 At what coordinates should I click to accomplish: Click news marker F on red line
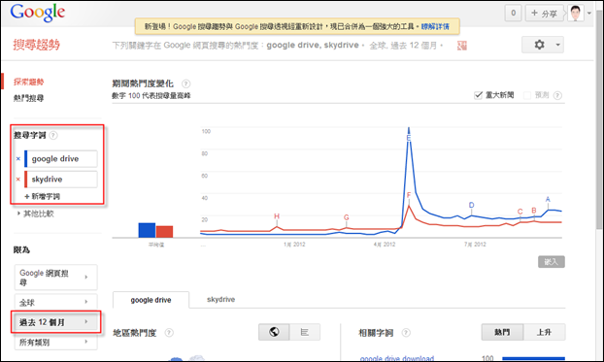[x=409, y=195]
